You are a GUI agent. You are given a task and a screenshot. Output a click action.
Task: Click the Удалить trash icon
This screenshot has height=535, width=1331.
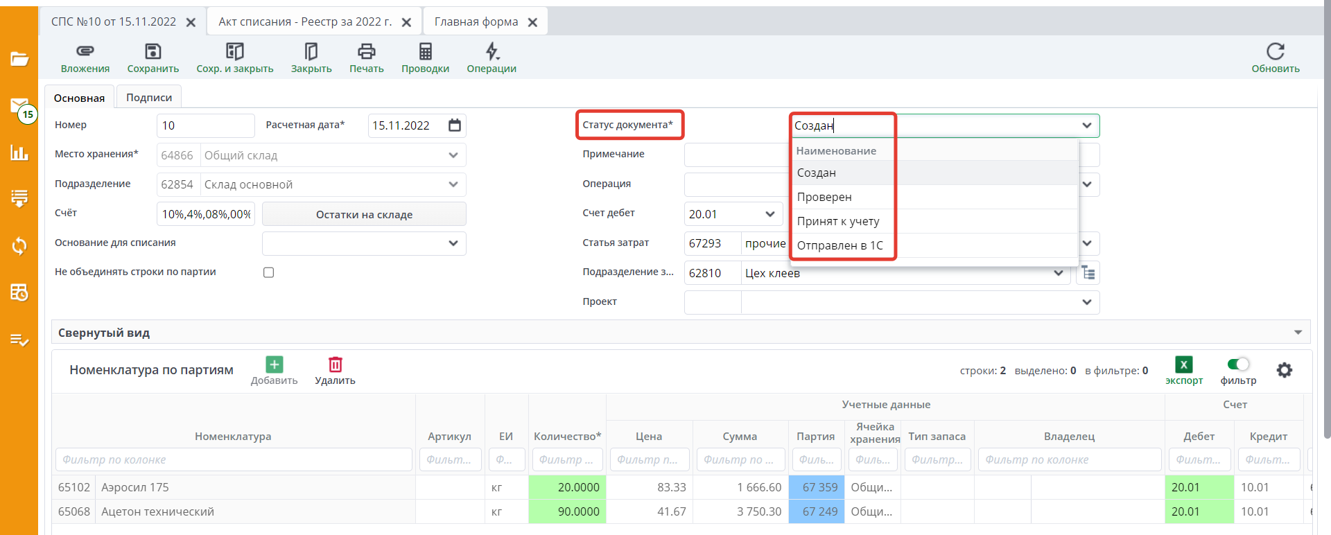pos(335,365)
